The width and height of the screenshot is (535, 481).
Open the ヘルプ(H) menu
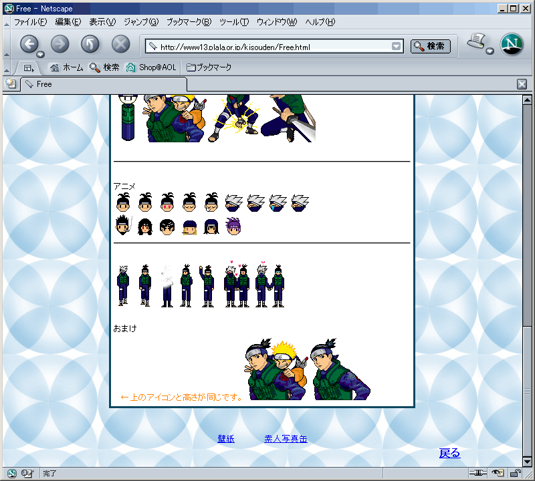pos(320,22)
